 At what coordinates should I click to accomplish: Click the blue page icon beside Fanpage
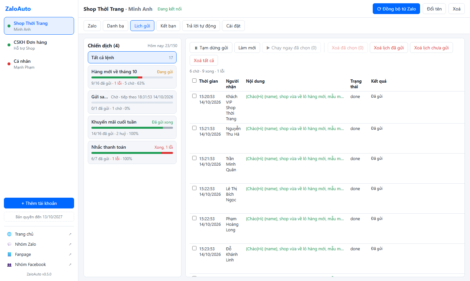(x=9, y=255)
